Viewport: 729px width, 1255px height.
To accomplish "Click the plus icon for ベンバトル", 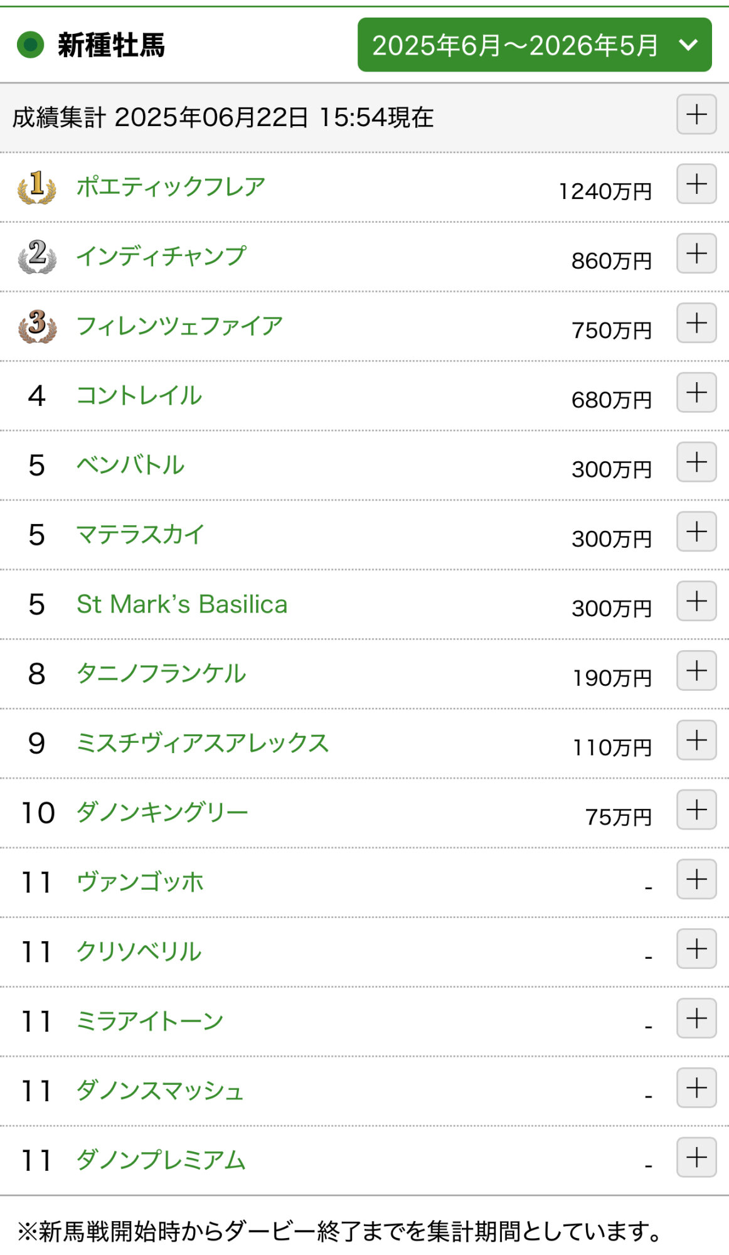I will [x=696, y=462].
